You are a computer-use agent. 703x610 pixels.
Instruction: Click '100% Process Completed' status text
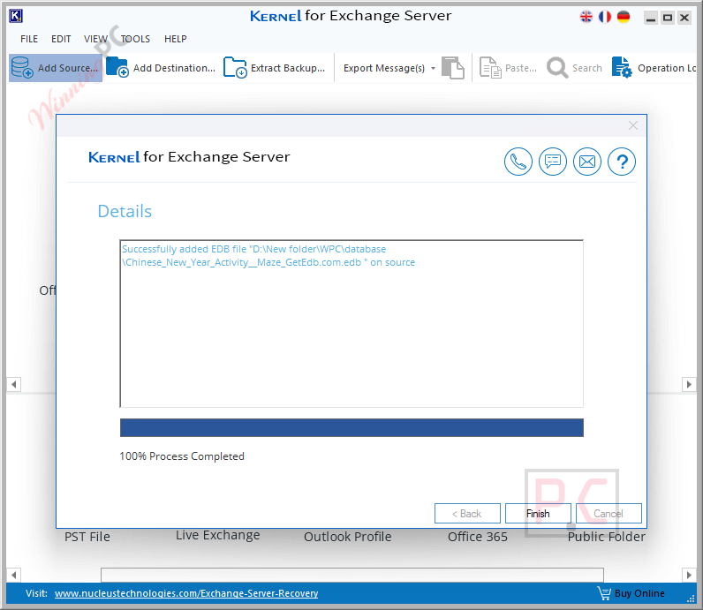[x=182, y=456]
